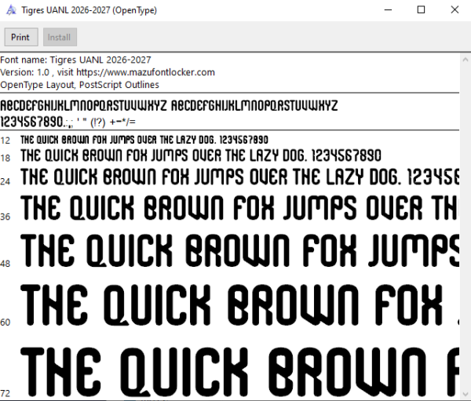The image size is (471, 401).
Task: Click the size 60 sample sentence
Action: coord(239,305)
